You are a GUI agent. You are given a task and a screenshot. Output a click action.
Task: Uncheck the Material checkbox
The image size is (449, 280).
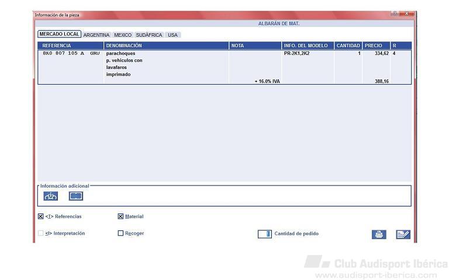[120, 216]
